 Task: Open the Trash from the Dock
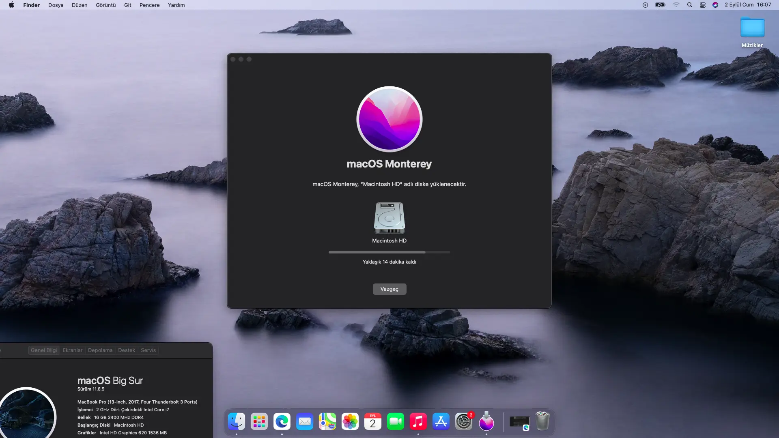tap(542, 421)
